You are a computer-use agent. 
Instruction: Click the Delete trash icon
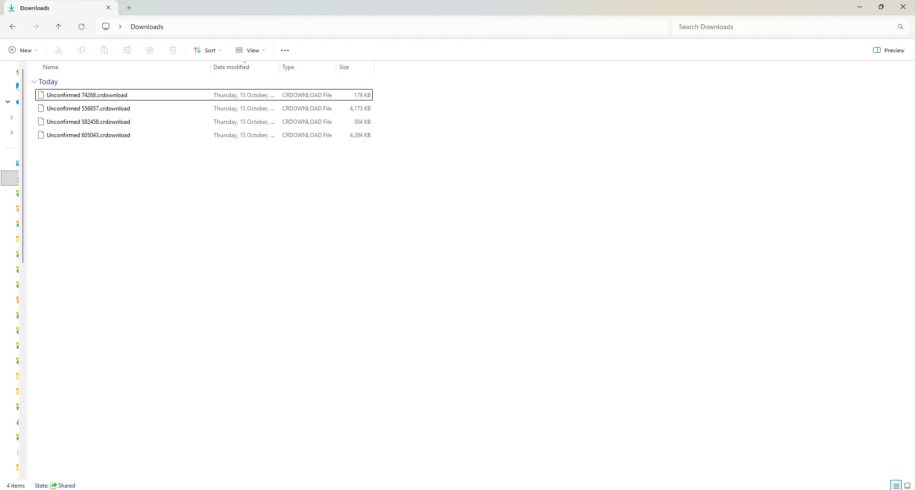point(173,50)
